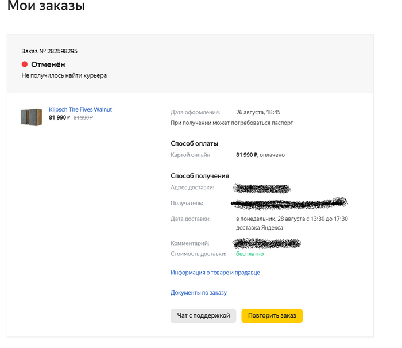402x348 pixels.
Task: Click the Способ получения section heading
Action: tap(200, 176)
